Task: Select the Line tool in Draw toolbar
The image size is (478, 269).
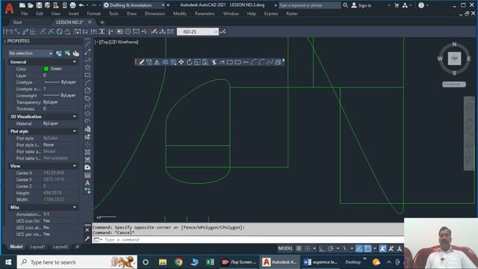Action: click(87, 44)
